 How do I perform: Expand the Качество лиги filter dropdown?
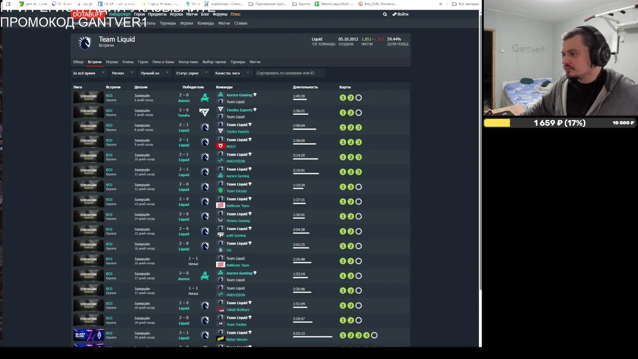point(232,73)
